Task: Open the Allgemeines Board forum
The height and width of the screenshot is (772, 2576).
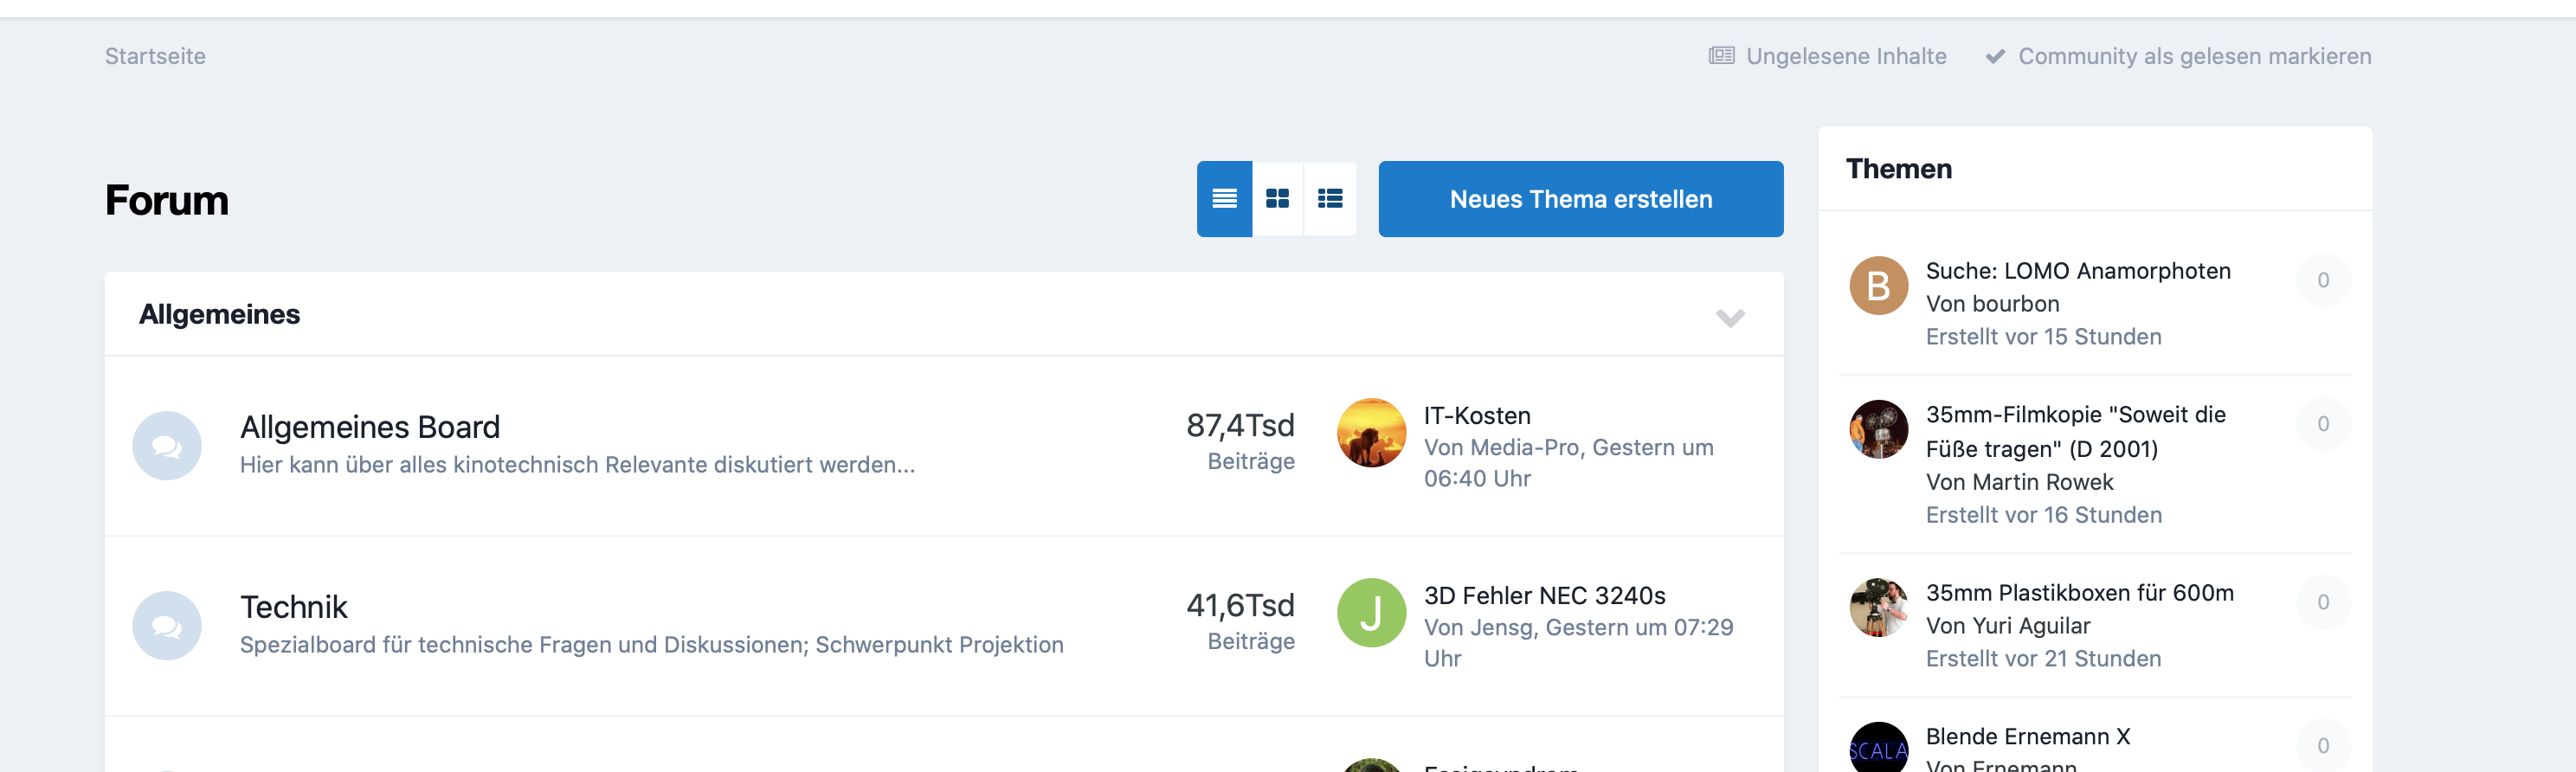Action: pyautogui.click(x=369, y=427)
